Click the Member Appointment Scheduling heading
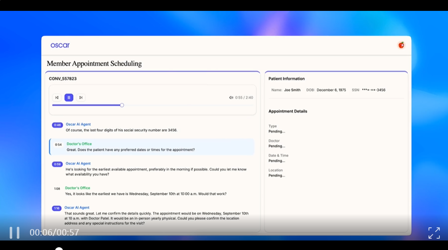 (x=94, y=63)
